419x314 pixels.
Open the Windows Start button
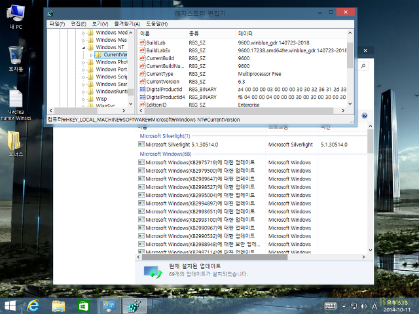pos(10,306)
